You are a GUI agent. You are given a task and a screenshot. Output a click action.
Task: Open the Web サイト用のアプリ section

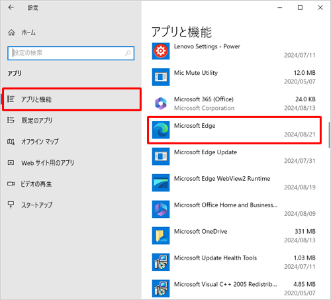(71, 163)
